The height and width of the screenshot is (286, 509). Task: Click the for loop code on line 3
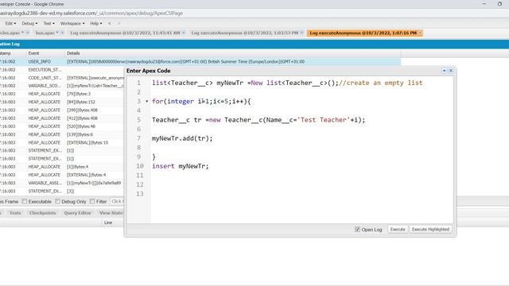coord(201,102)
